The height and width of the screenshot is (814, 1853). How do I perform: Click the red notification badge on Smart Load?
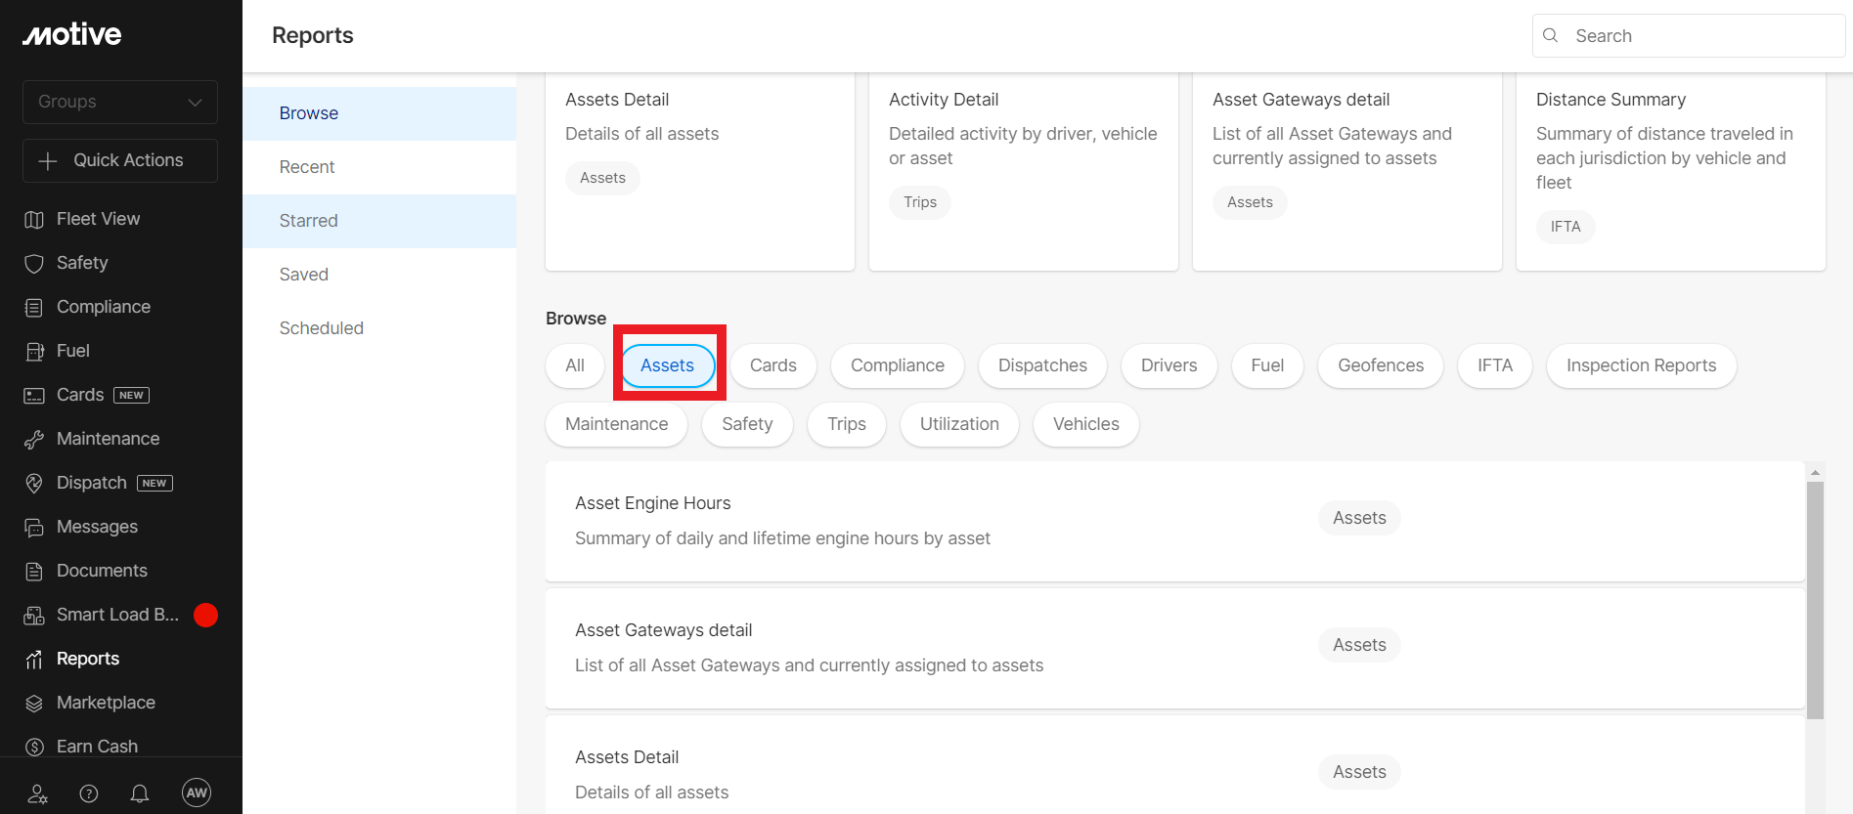coord(205,615)
